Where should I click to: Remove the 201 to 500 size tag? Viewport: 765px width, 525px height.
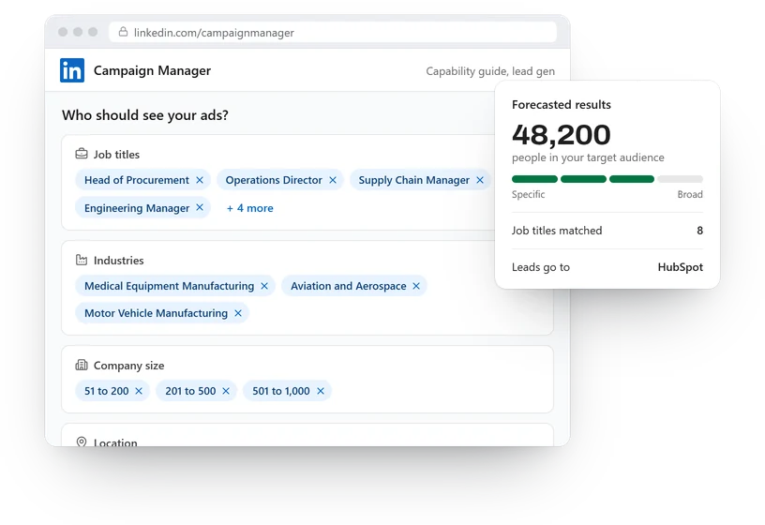(x=226, y=391)
